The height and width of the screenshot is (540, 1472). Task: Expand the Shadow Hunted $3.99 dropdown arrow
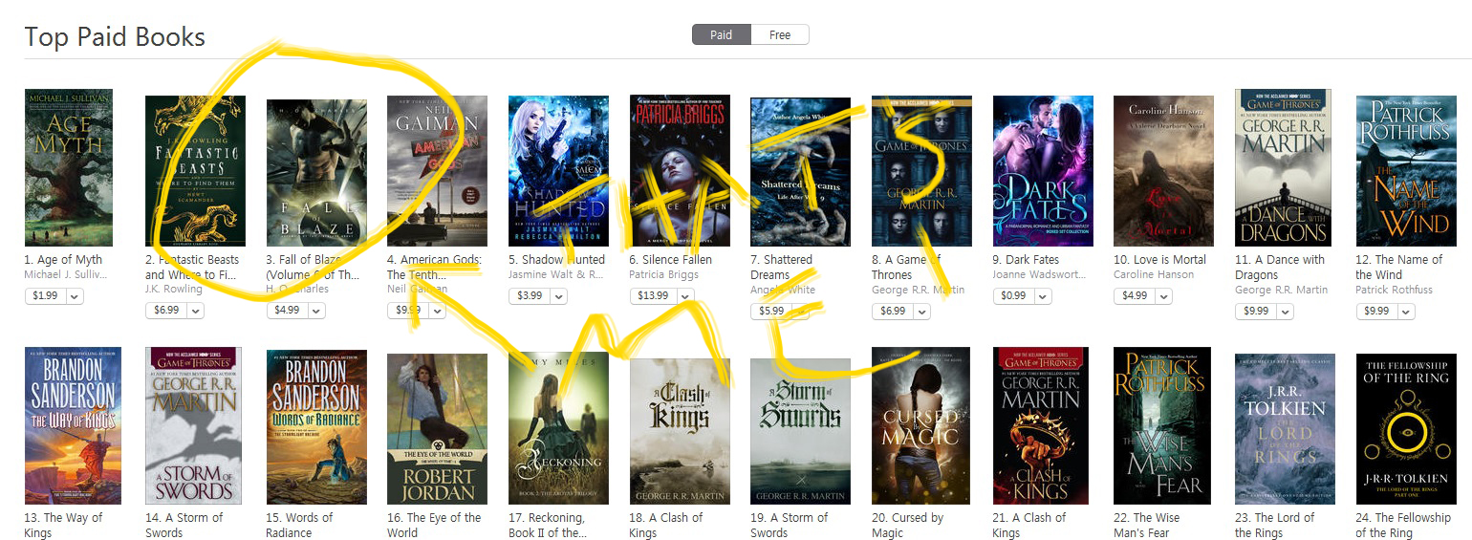coord(558,296)
